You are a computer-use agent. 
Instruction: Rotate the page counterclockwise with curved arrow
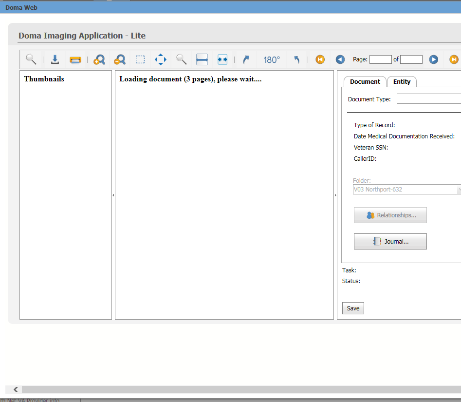(296, 60)
